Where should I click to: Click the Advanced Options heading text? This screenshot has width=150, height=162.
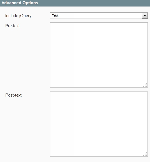[x=20, y=3]
